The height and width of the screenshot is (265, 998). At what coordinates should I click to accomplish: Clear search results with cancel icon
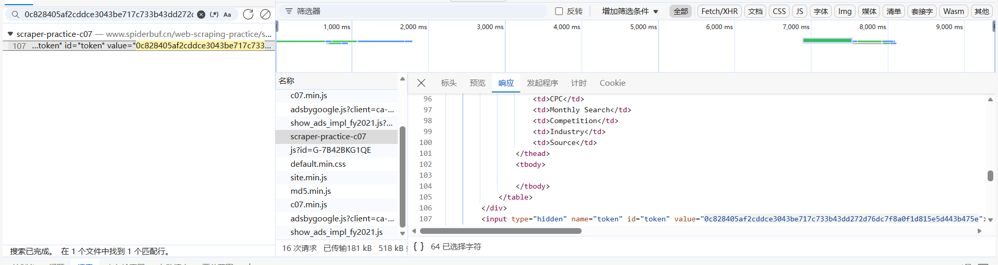(x=265, y=15)
